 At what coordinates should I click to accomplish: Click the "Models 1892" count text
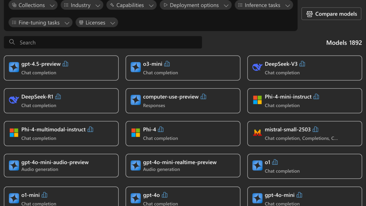(x=344, y=42)
